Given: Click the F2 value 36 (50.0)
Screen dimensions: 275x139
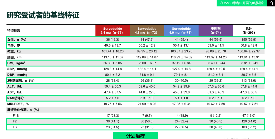Looking at the screenshot, I should (x=147, y=121).
